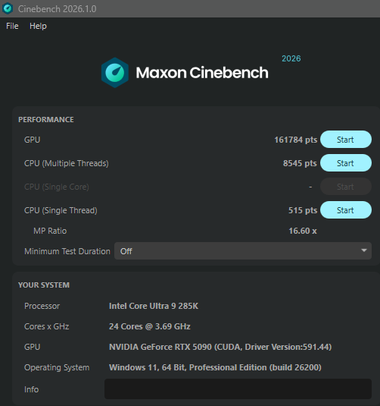Click the greyed-out CPU (Single Core) label
The height and width of the screenshot is (406, 380).
click(57, 187)
